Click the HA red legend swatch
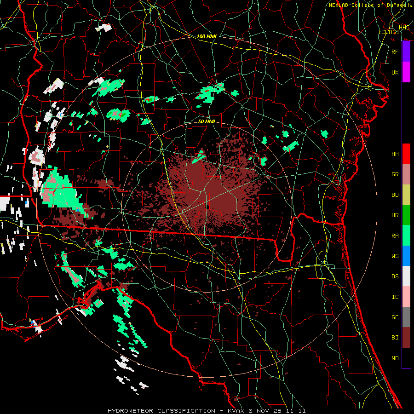This screenshot has width=414, height=414. (406, 154)
